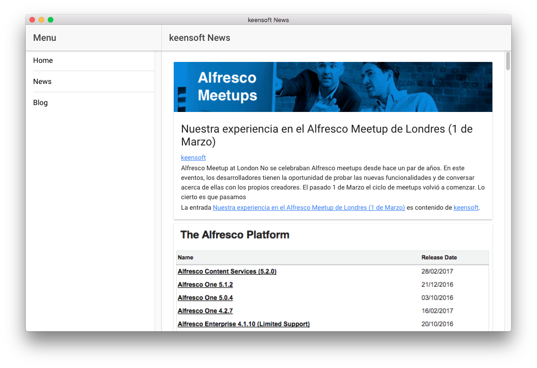Click the 'Menu' sidebar header
Image resolution: width=537 pixels, height=368 pixels.
coord(45,38)
